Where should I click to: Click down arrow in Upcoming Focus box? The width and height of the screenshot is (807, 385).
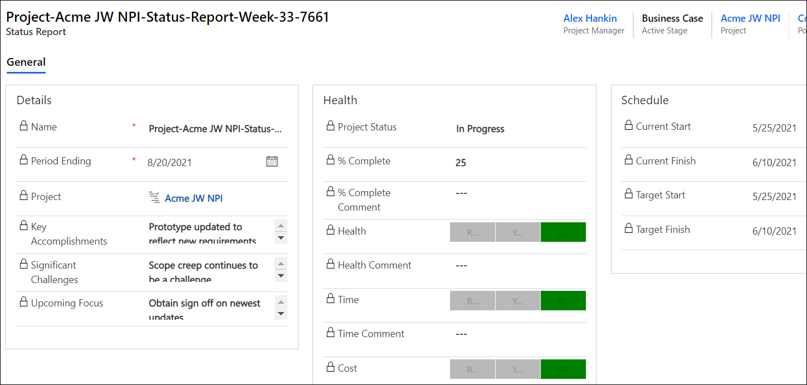click(281, 314)
